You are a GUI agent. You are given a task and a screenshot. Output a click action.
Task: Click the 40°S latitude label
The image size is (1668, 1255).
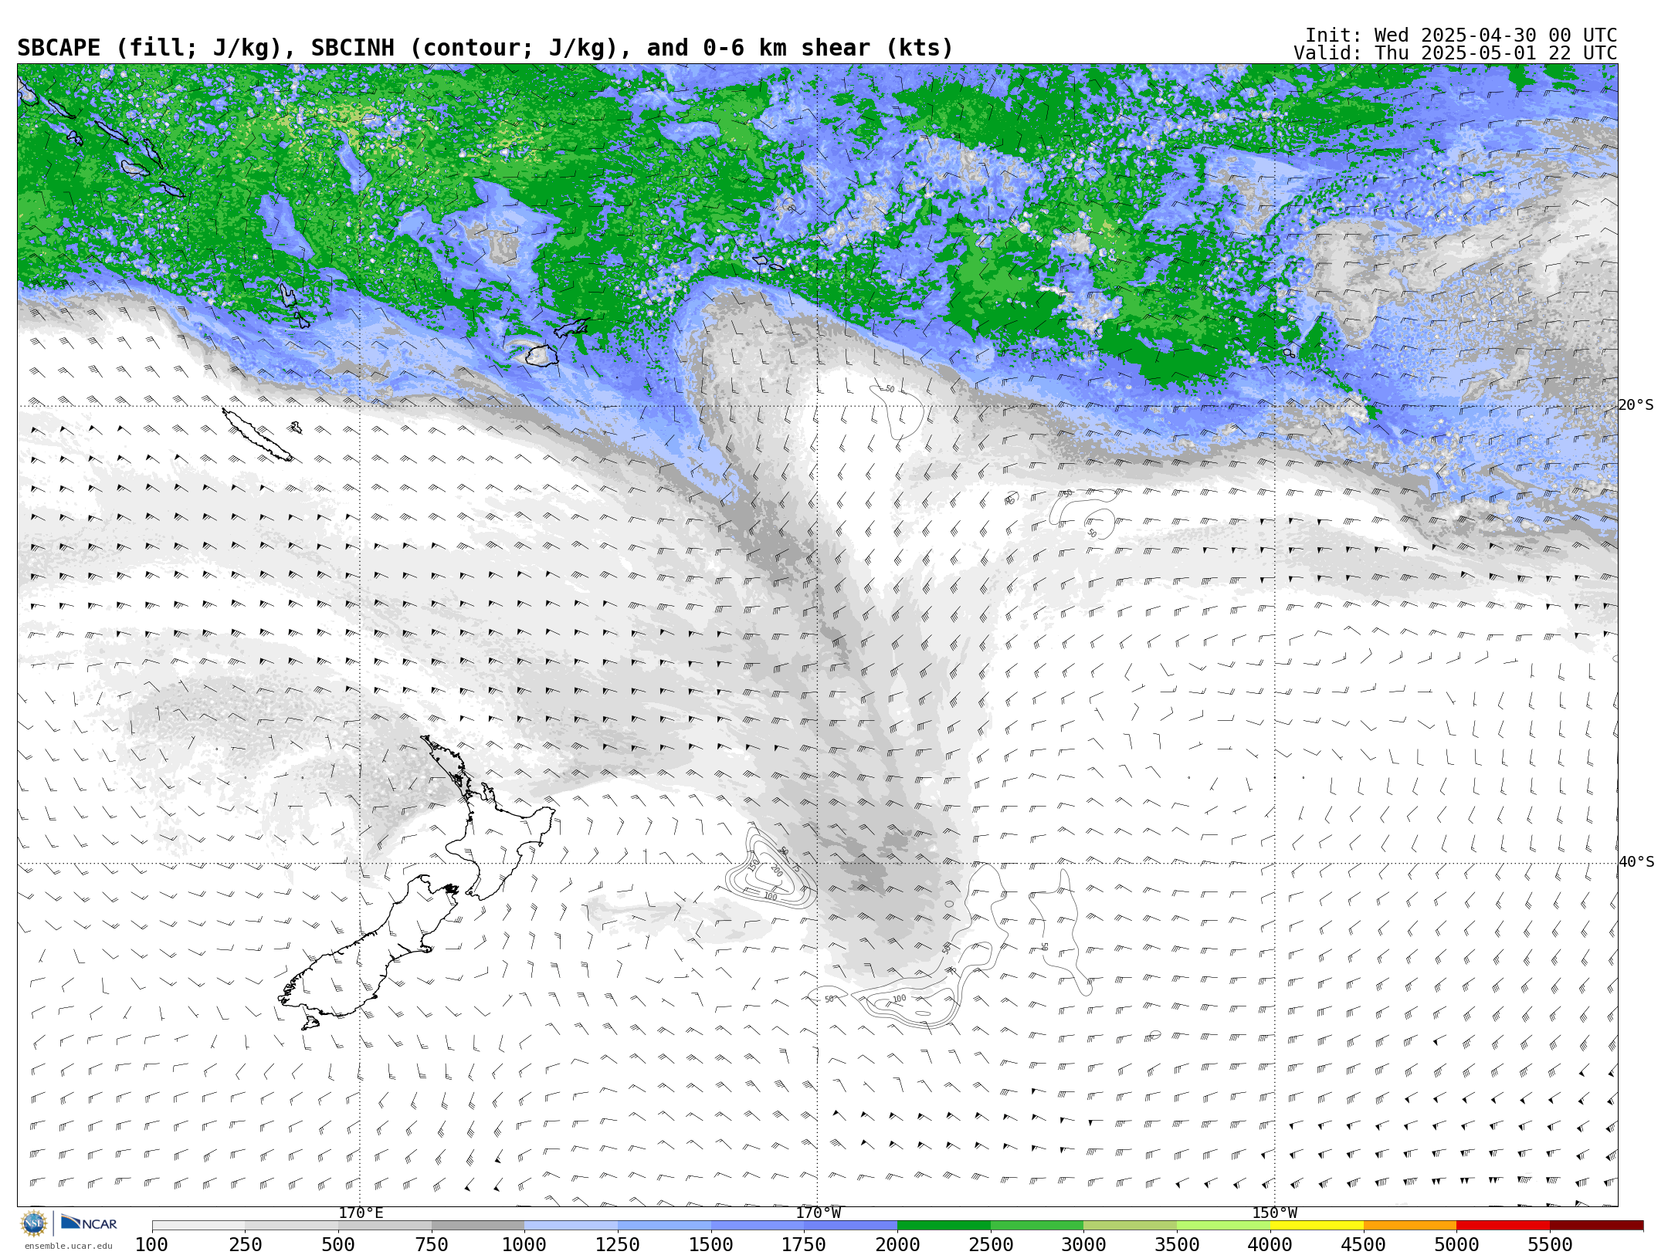pos(1636,862)
